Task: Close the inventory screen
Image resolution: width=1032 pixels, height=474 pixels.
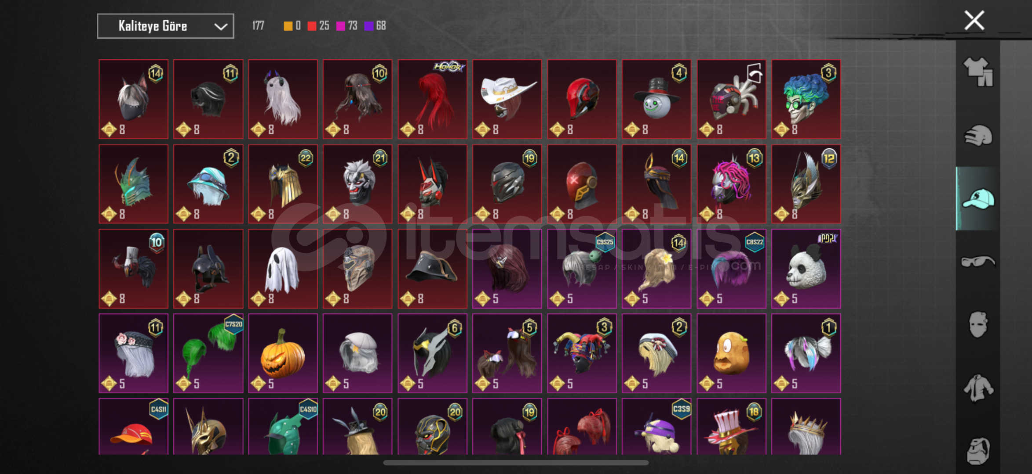Action: click(x=974, y=21)
